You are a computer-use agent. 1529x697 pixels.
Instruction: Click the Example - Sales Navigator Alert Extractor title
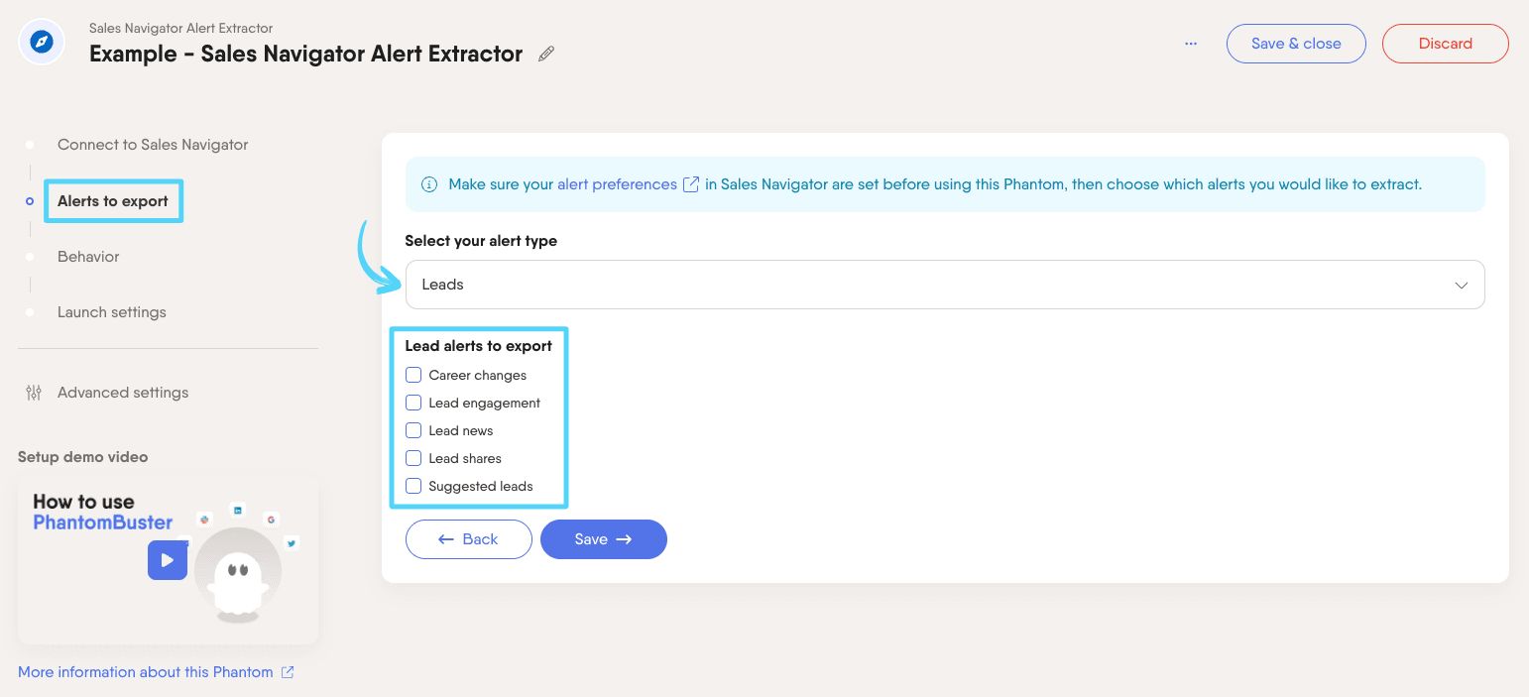[305, 55]
